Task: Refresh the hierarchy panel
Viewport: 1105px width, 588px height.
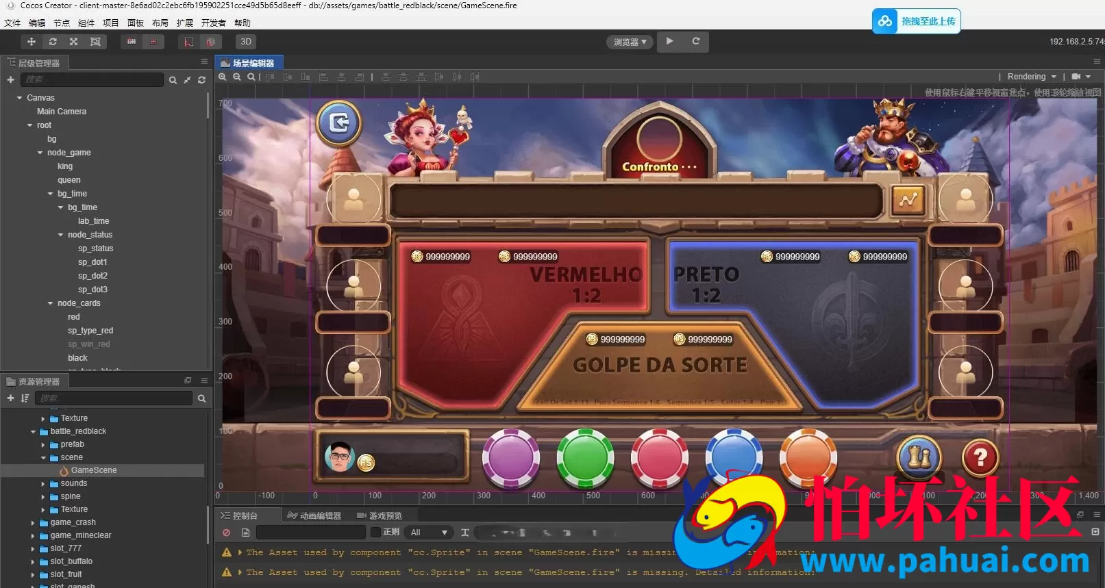Action: point(201,80)
